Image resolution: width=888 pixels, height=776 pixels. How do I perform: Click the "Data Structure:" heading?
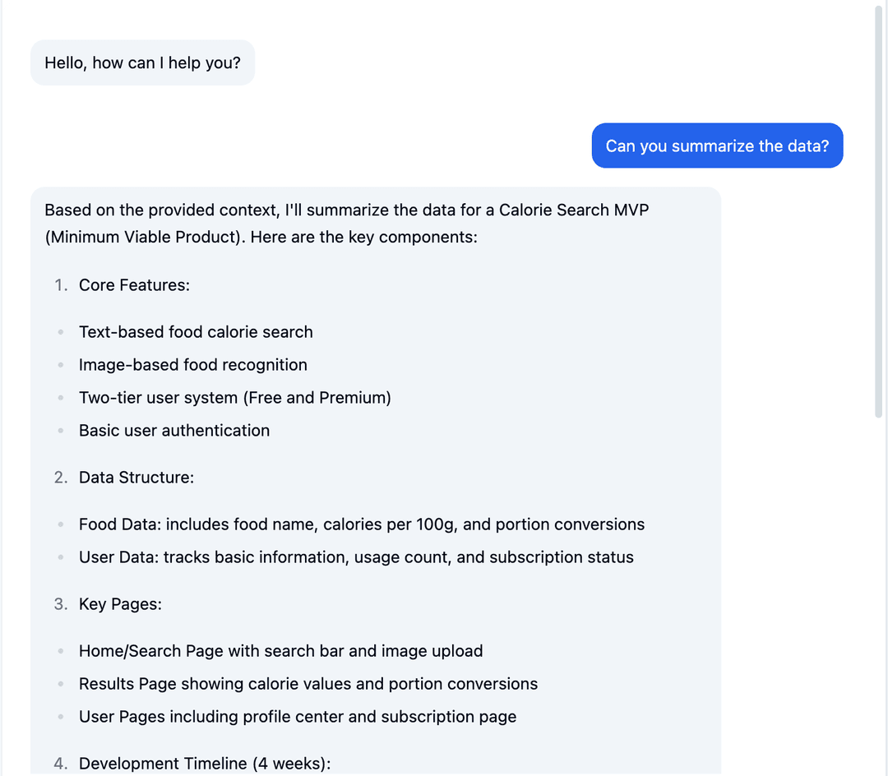point(135,477)
